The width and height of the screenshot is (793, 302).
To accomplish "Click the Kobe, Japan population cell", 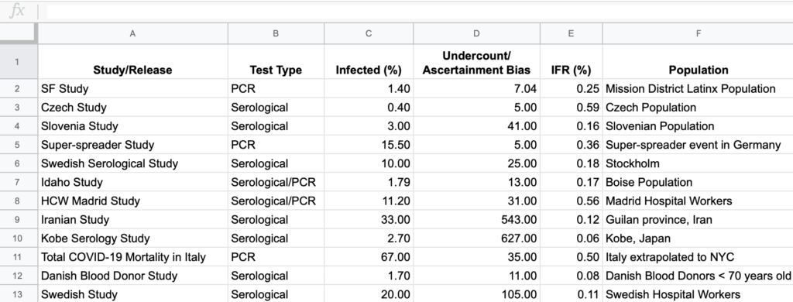I will 698,239.
